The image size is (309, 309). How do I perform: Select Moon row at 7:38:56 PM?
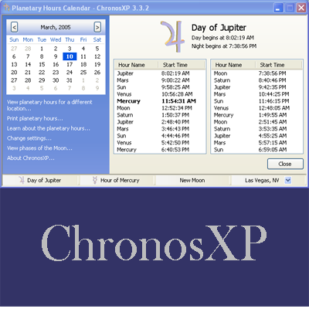(256, 73)
